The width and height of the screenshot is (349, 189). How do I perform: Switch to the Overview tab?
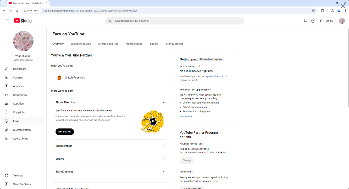pos(58,44)
